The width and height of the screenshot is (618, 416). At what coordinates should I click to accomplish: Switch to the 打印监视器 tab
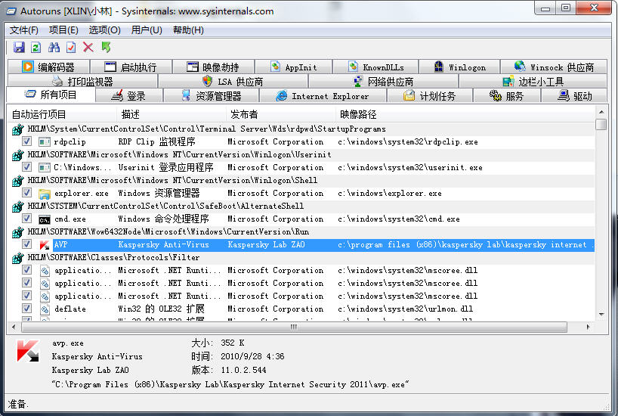coord(82,81)
